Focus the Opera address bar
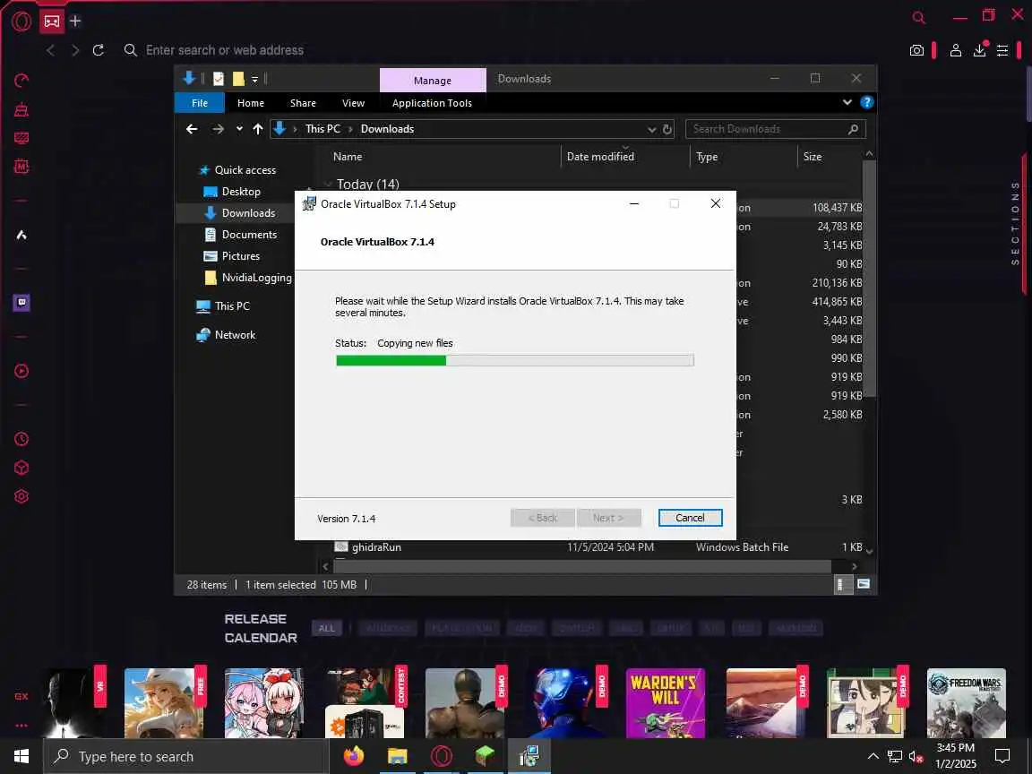Image resolution: width=1032 pixels, height=774 pixels. [224, 50]
